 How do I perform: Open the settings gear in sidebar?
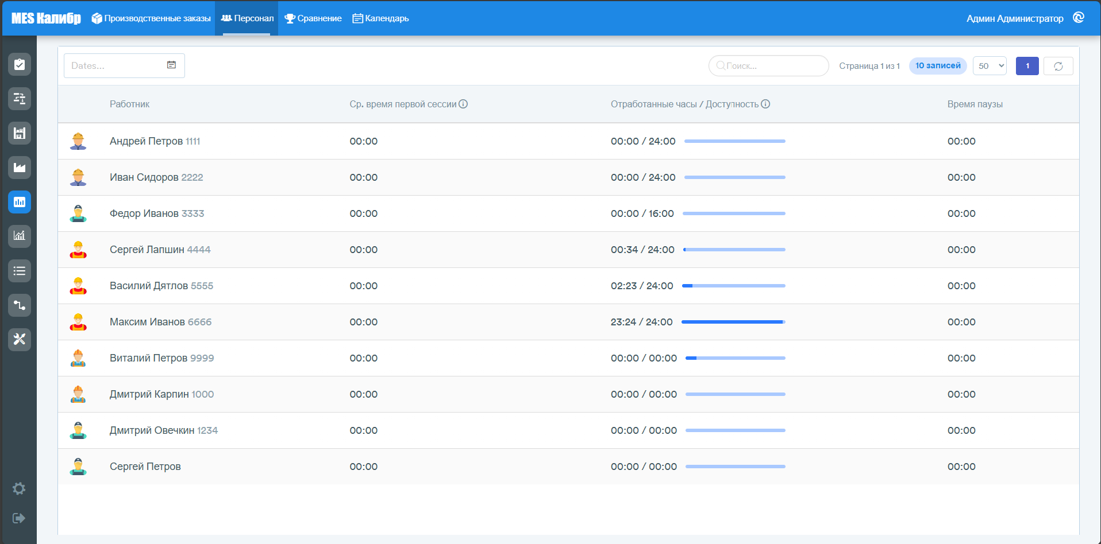coord(19,488)
